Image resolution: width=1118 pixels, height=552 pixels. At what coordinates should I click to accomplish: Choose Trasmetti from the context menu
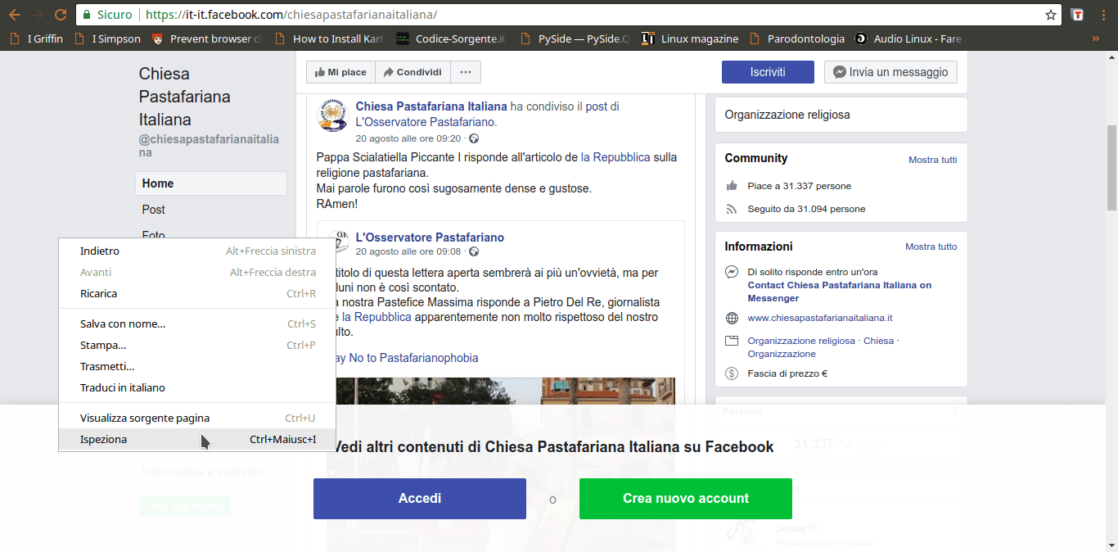(x=197, y=367)
